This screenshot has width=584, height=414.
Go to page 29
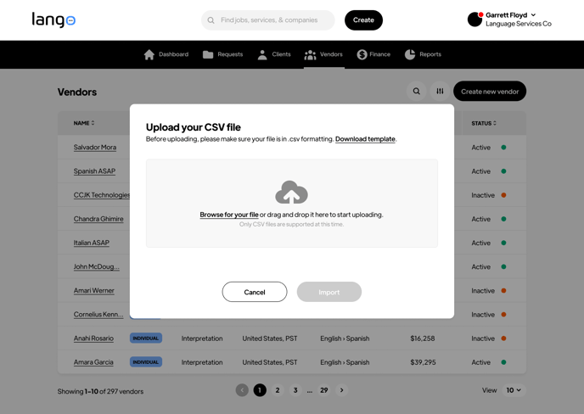(x=324, y=390)
